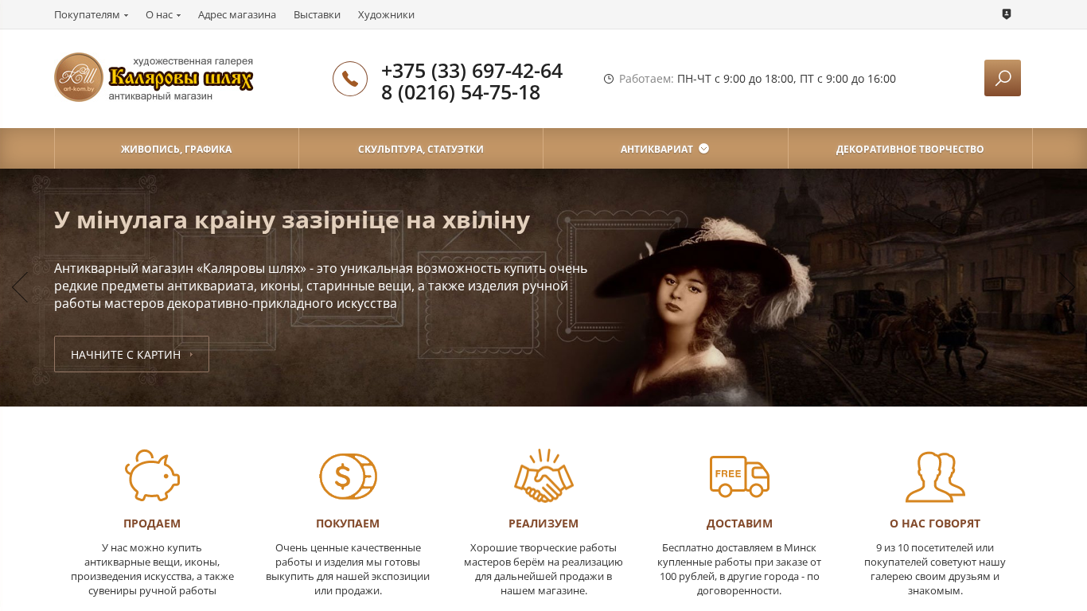
Task: Click the dollar coin Покупаем icon
Action: pyautogui.click(x=348, y=476)
